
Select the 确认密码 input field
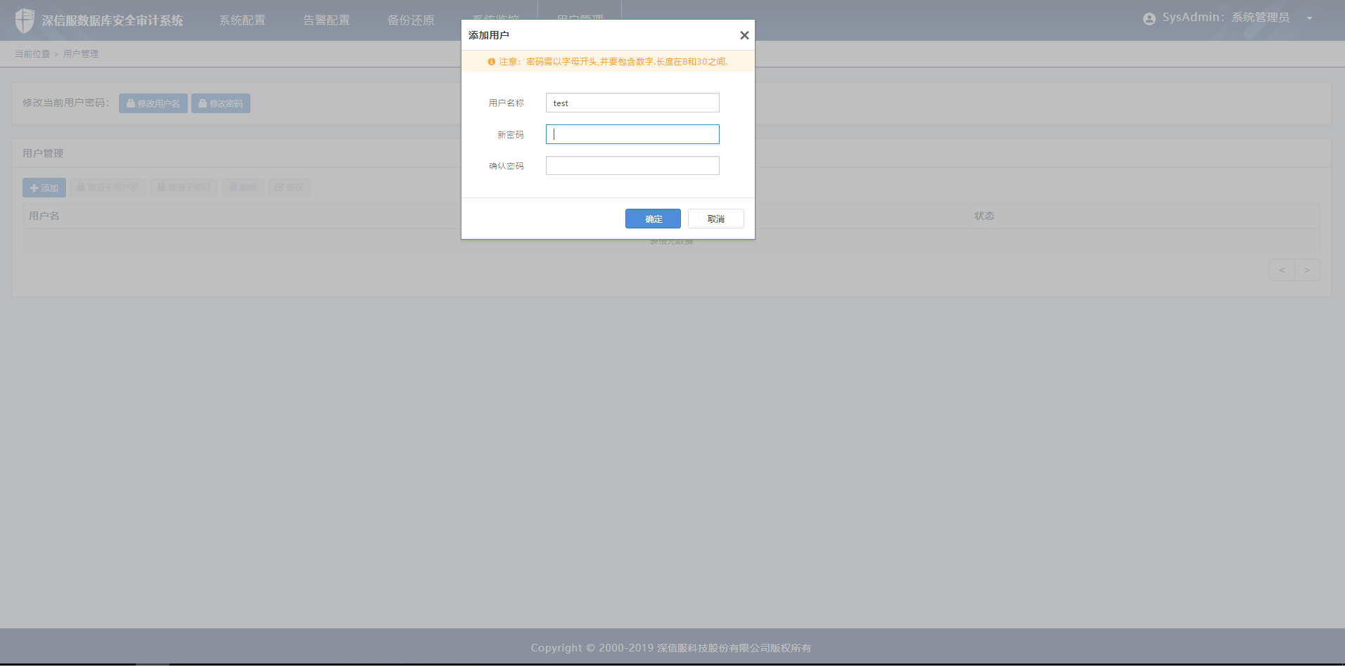click(632, 166)
